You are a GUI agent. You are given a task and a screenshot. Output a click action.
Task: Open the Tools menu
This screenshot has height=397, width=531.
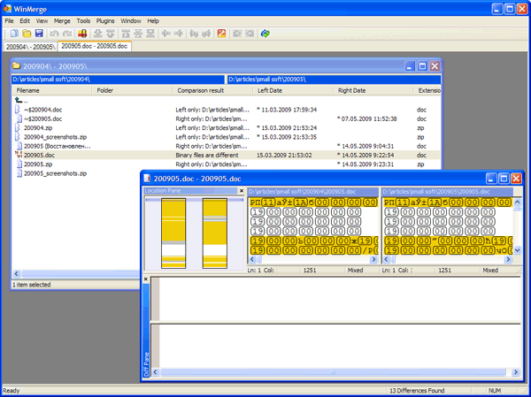click(83, 20)
